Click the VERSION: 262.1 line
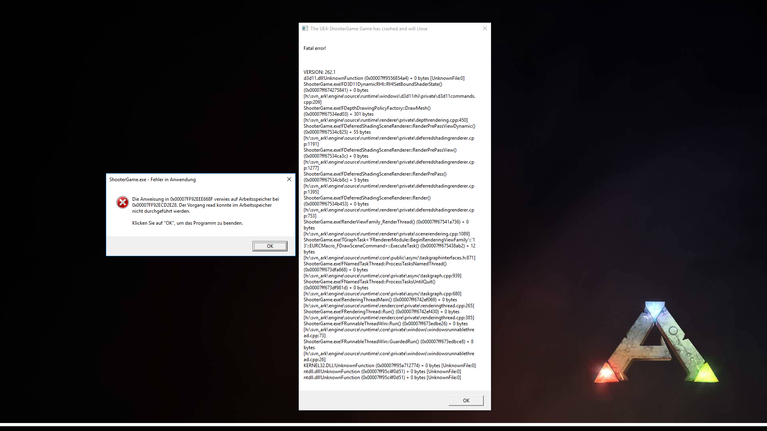 tap(320, 72)
